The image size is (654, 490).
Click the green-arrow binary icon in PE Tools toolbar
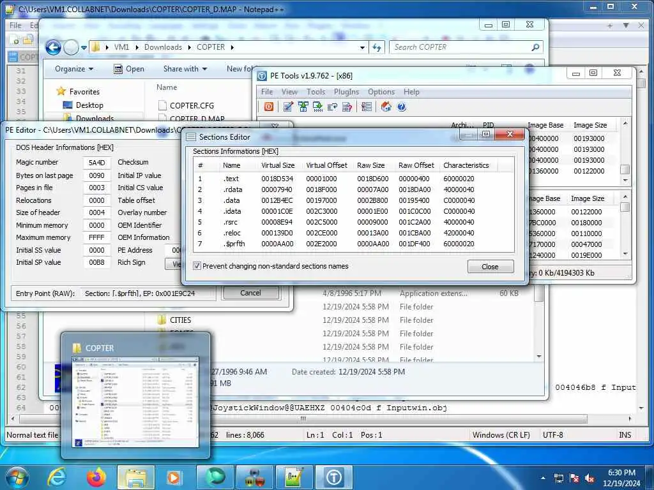coord(318,107)
